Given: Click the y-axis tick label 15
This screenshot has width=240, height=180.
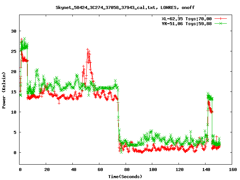Looking at the screenshot, I should 13,91.
